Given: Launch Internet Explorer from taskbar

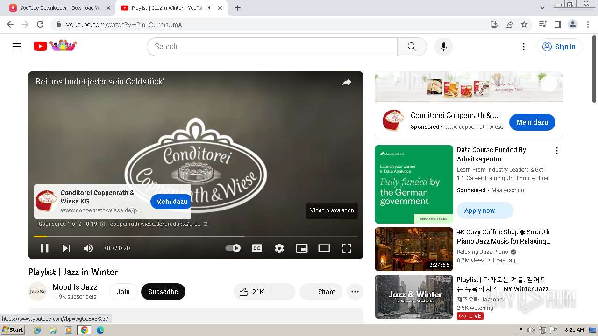Looking at the screenshot, I should point(37,330).
